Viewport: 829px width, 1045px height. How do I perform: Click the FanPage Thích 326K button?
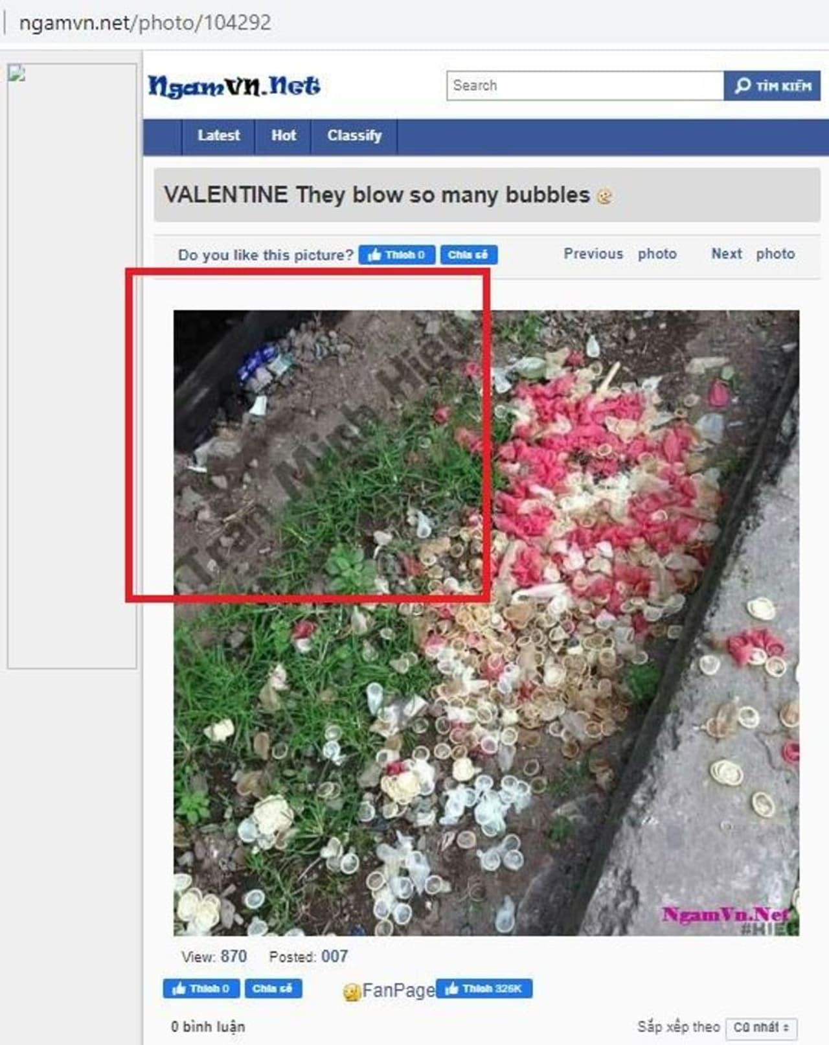pyautogui.click(x=484, y=989)
